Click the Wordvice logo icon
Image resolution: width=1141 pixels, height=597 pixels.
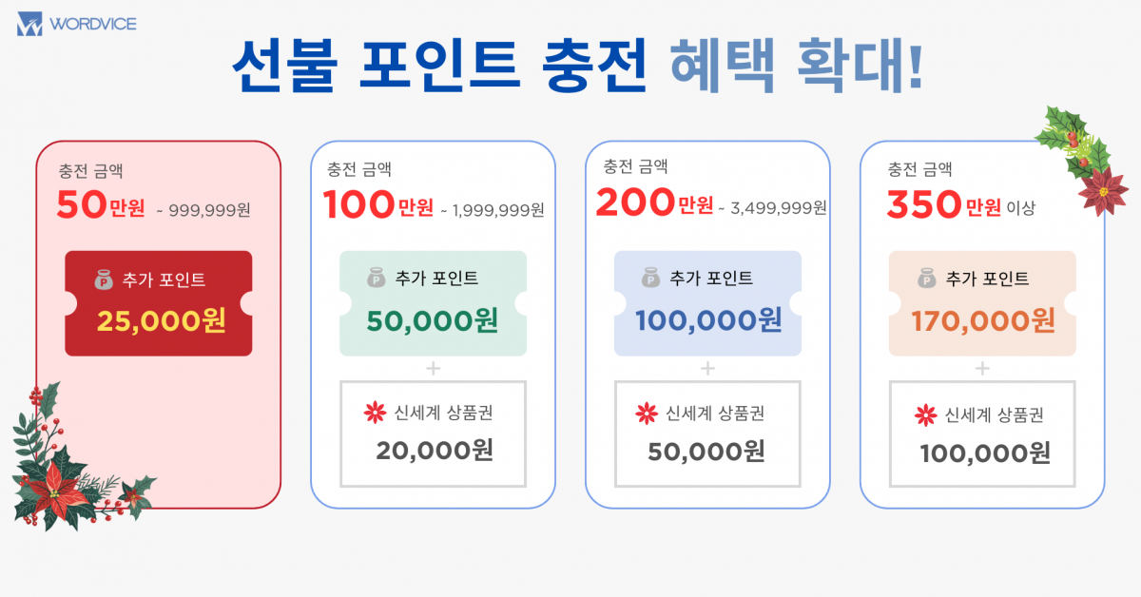[29, 24]
